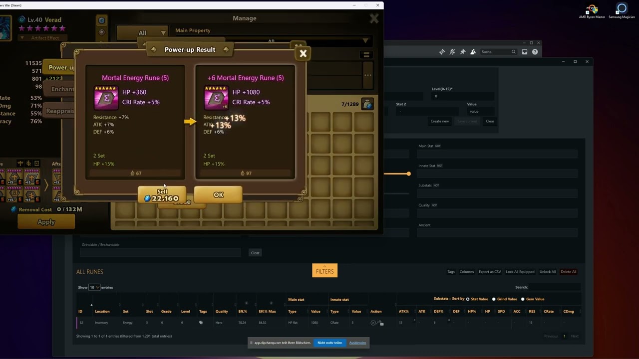Open Samsung Magician desktop icon
639x359 pixels.
[x=622, y=11]
